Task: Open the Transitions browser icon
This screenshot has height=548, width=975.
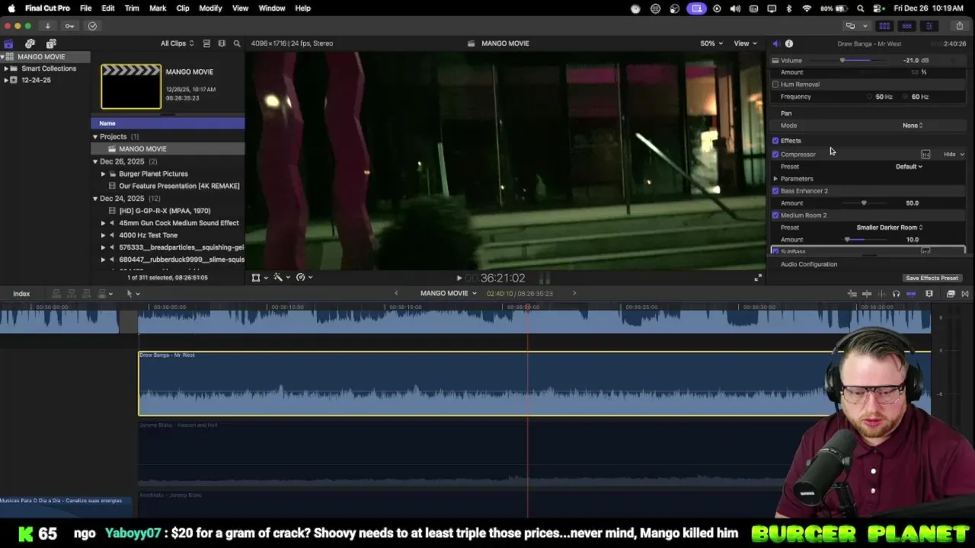Action: click(965, 294)
